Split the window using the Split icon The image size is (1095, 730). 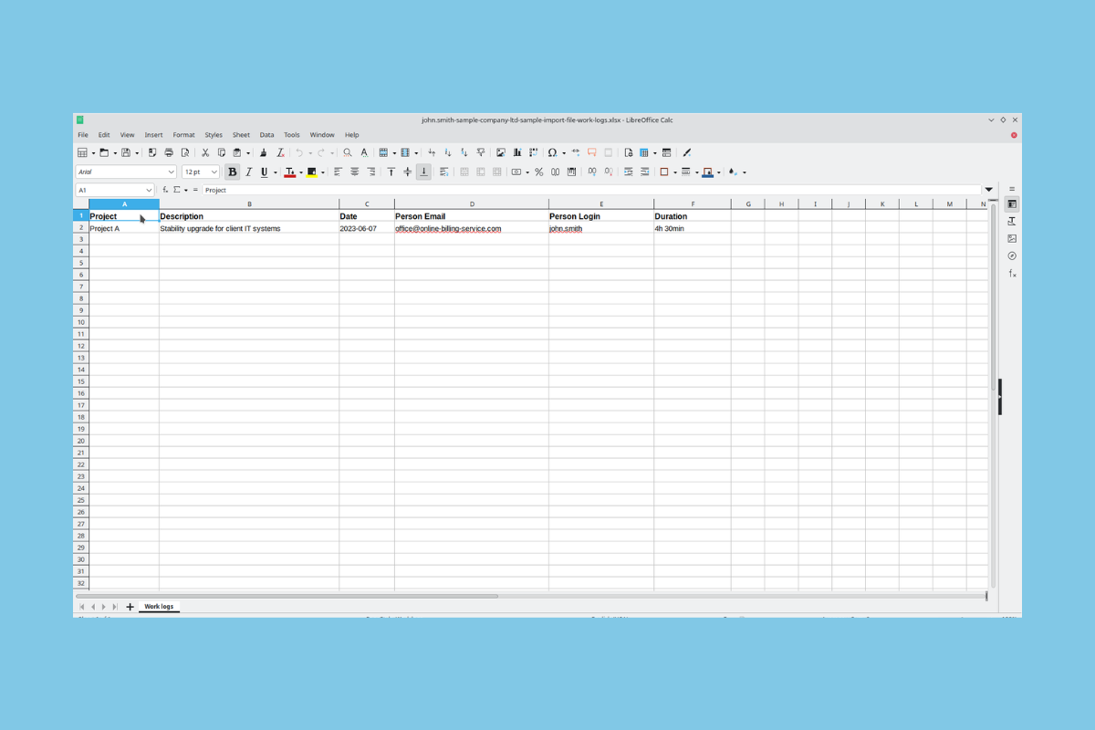pyautogui.click(x=666, y=152)
